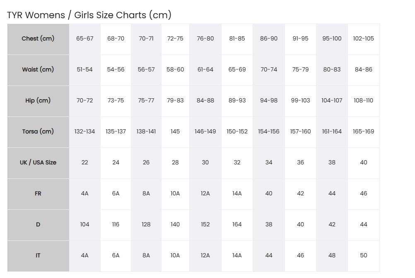Select German size 164 cell
Viewport: 415px width, 278px height.
point(237,225)
